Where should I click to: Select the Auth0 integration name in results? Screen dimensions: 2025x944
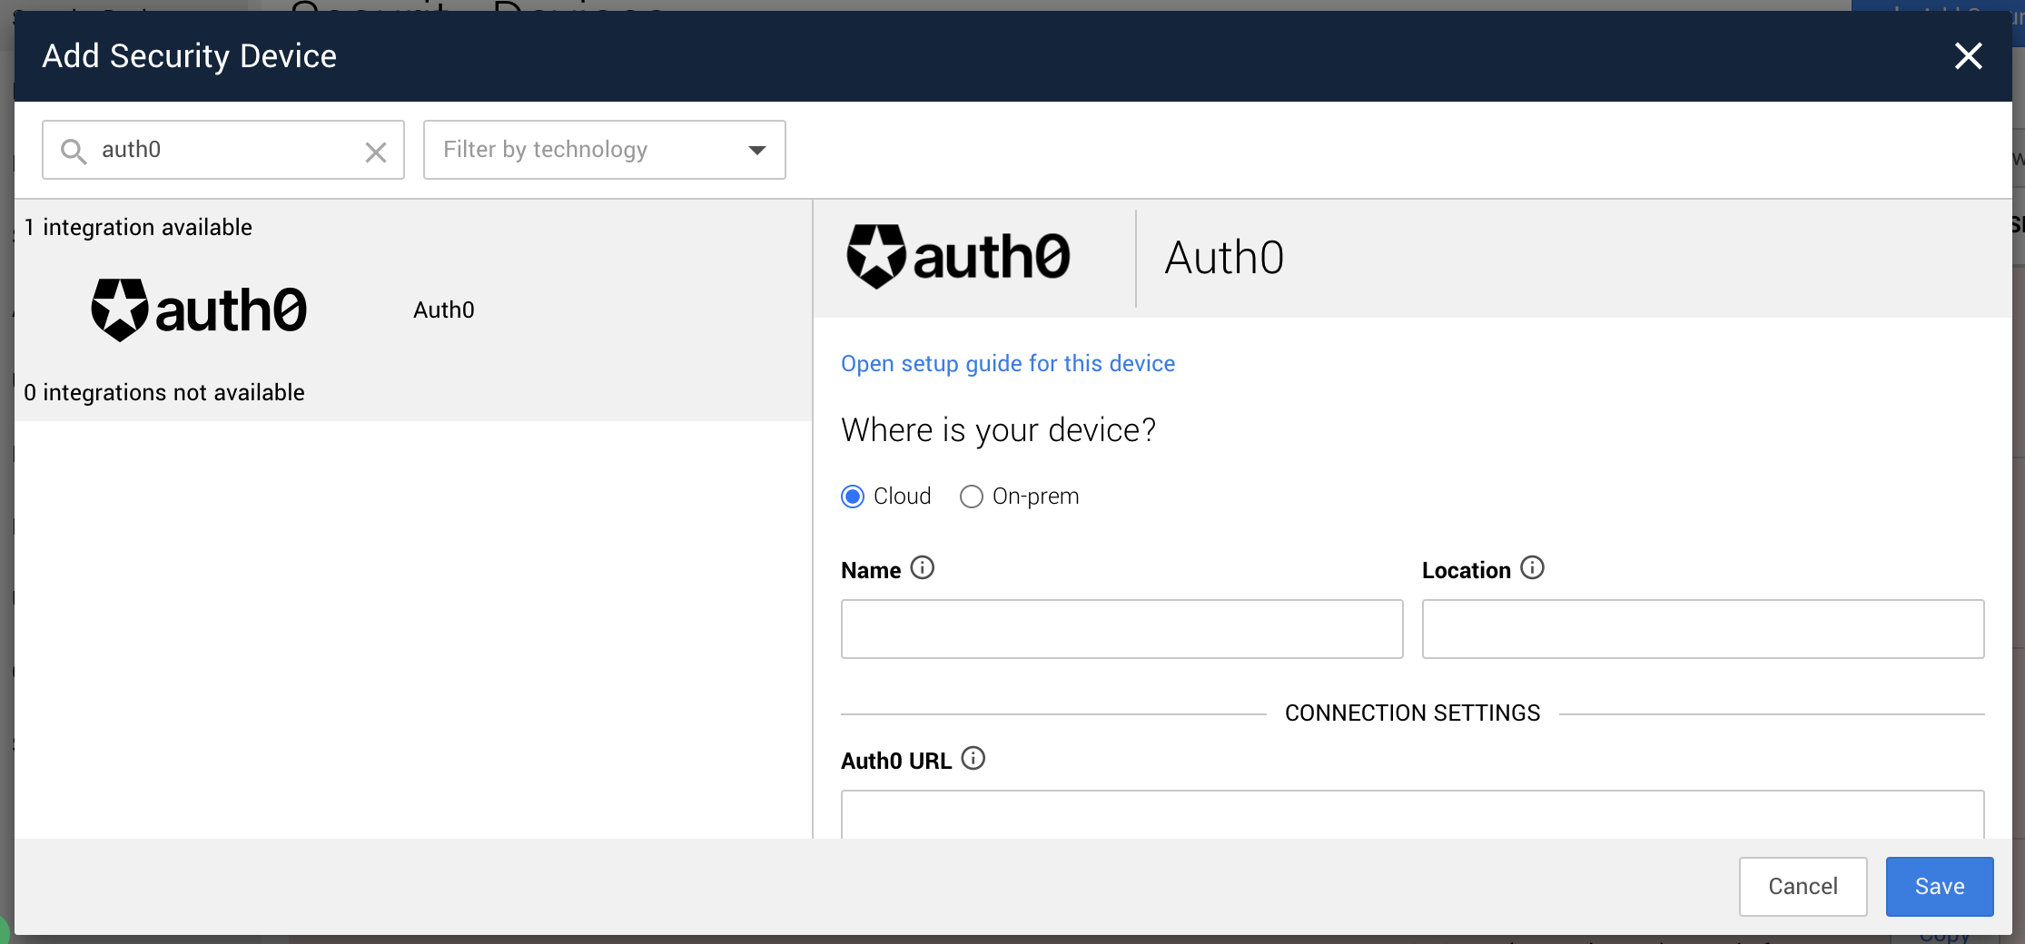(444, 310)
